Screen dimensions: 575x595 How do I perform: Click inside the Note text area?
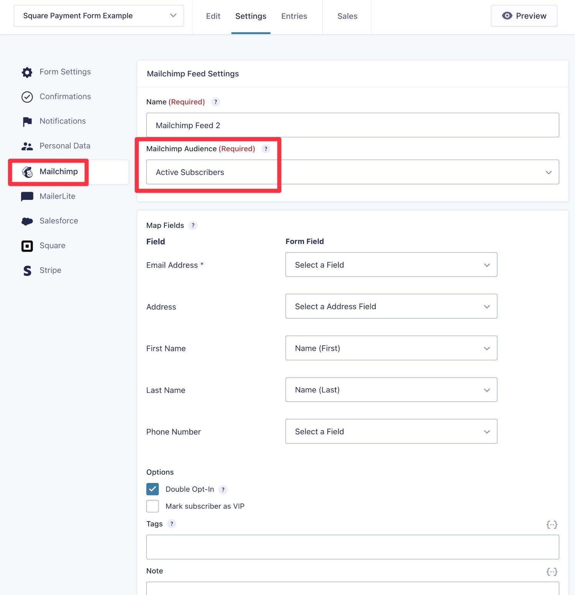[x=353, y=588]
